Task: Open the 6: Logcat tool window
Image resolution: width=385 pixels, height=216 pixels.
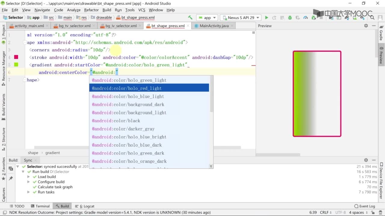Action: pos(85,206)
